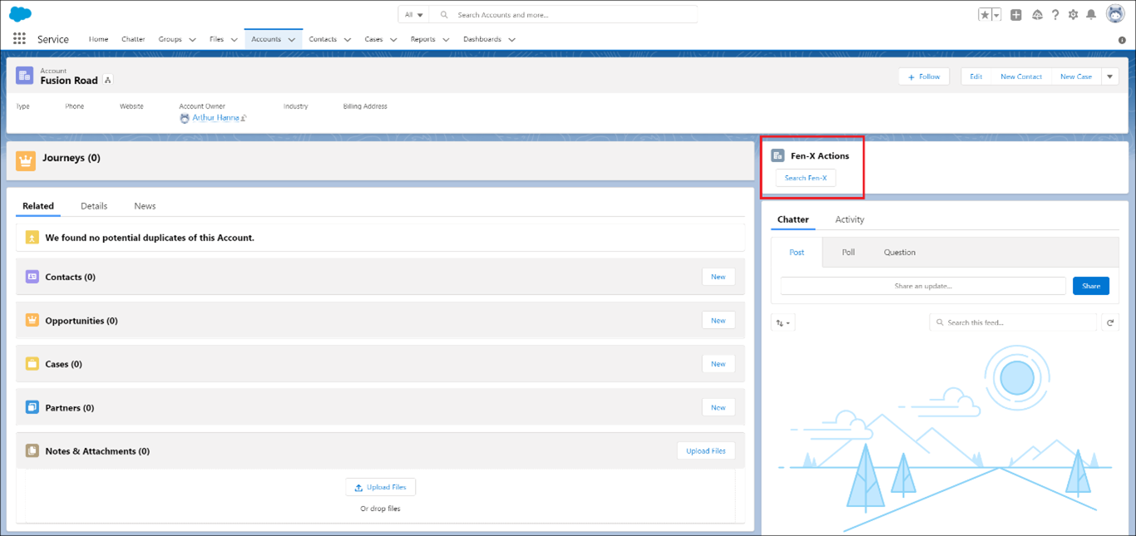Switch to the Details tab
Viewport: 1136px width, 536px height.
pos(94,206)
